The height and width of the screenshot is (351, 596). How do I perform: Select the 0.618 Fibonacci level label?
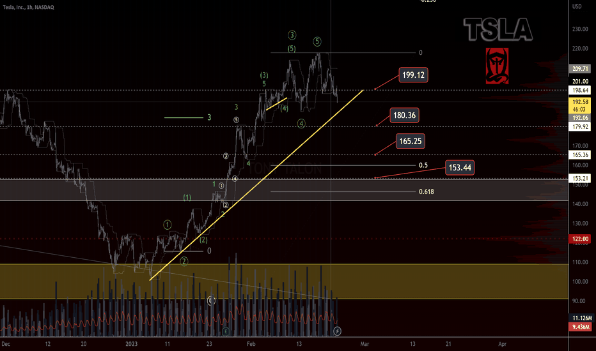click(426, 191)
